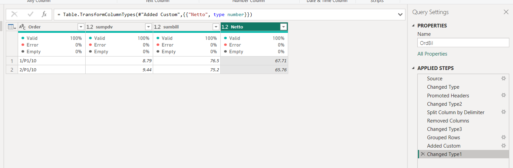Open the fx function insert icon
This screenshot has width=513, height=168.
[44, 14]
